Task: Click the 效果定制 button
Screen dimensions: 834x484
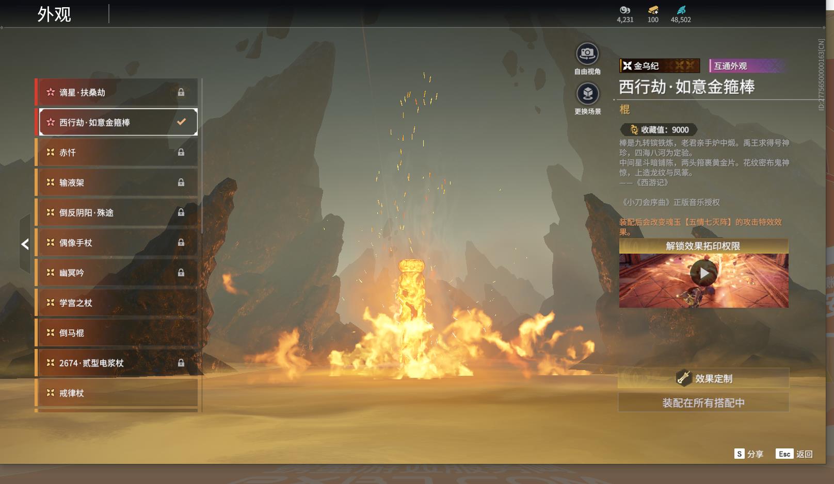Action: coord(703,378)
